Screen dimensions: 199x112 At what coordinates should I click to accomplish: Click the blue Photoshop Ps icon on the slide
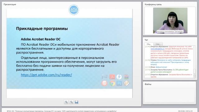(119, 83)
